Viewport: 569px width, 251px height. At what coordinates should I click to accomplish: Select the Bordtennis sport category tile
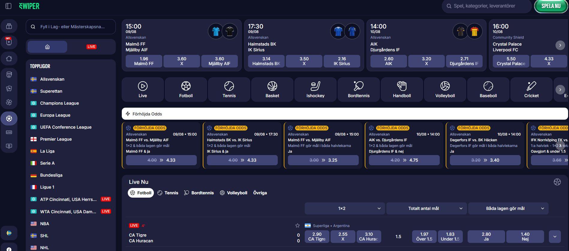(359, 89)
